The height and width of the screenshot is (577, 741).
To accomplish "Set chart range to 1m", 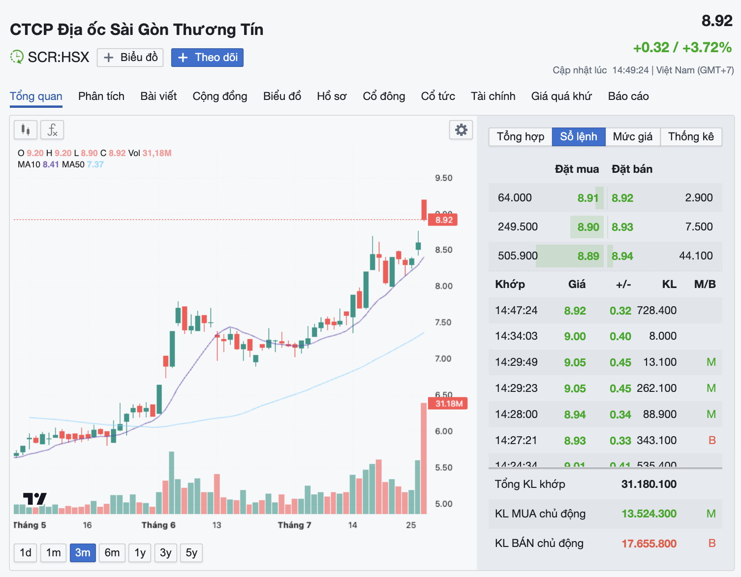I will [x=53, y=553].
